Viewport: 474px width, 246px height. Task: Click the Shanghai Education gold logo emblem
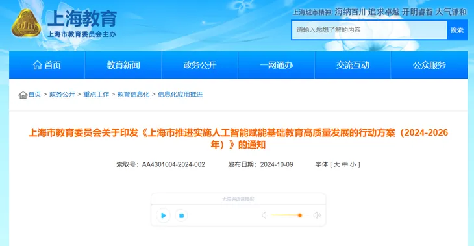pyautogui.click(x=27, y=23)
